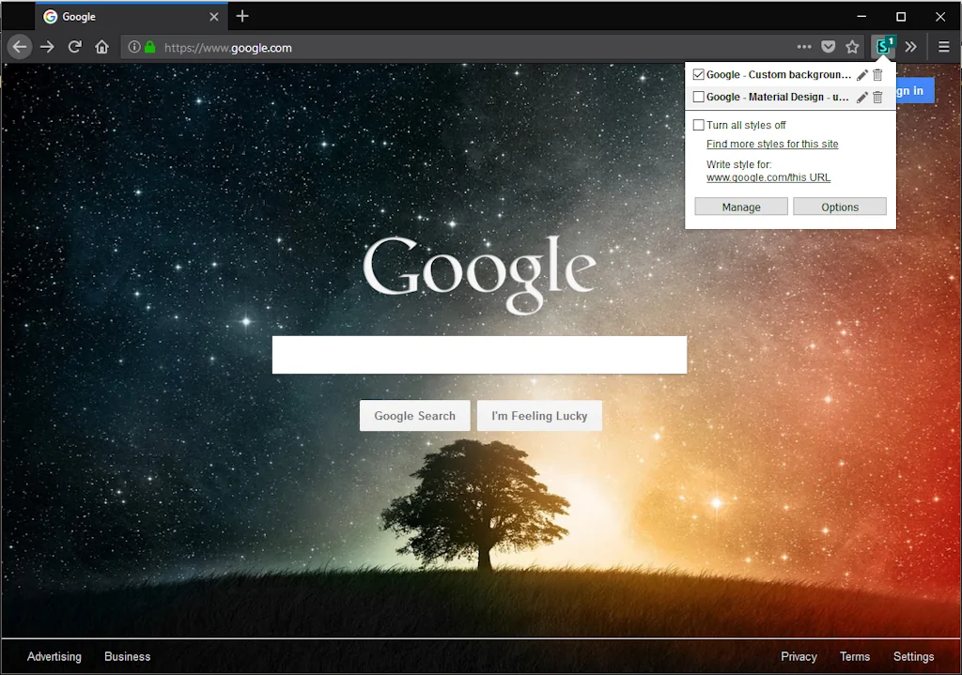This screenshot has height=675, width=962.
Task: Open the Firefox hamburger menu
Action: pyautogui.click(x=943, y=47)
